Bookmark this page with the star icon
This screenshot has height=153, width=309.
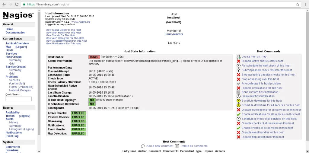[x=298, y=4]
